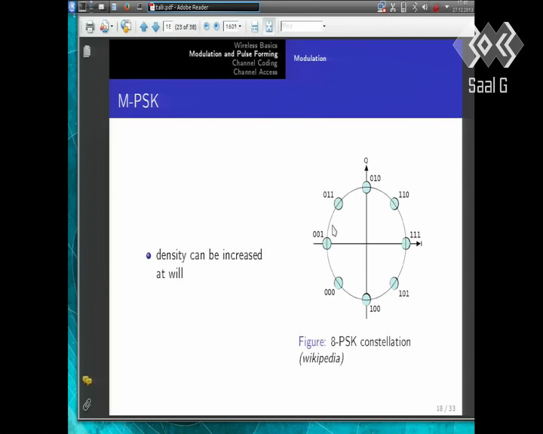This screenshot has height=434, width=543.
Task: Click the 18 / 33 slide number
Action: point(446,408)
